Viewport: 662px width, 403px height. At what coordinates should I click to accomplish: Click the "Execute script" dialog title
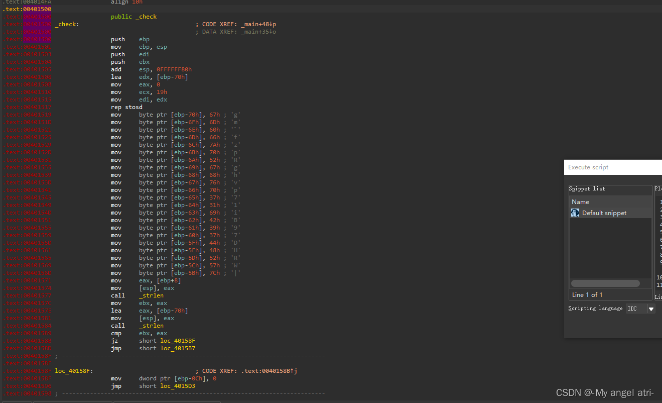point(588,167)
